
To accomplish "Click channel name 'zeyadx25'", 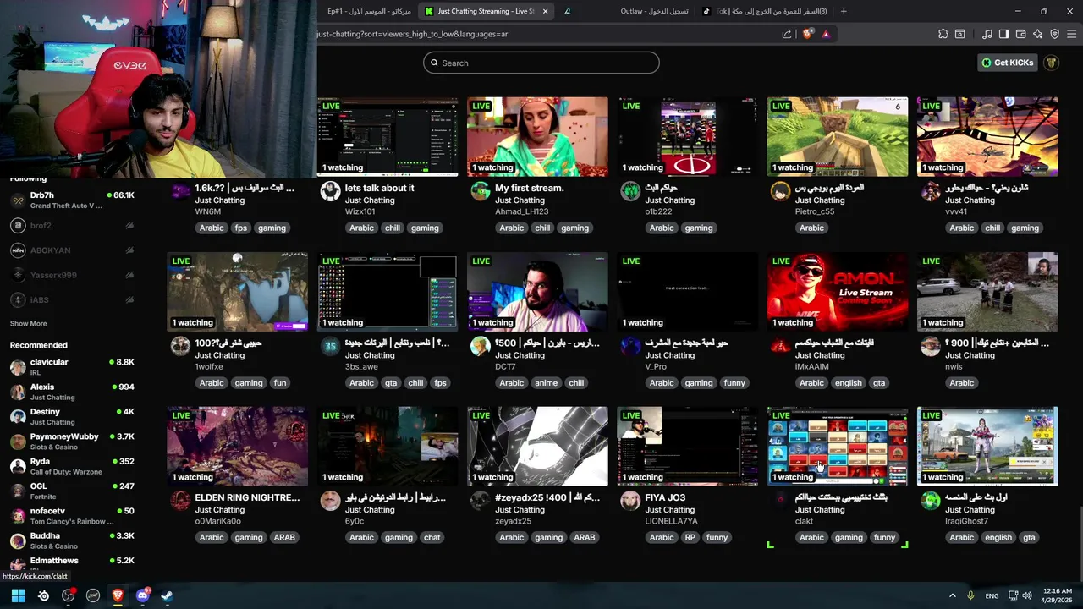I will coord(514,521).
